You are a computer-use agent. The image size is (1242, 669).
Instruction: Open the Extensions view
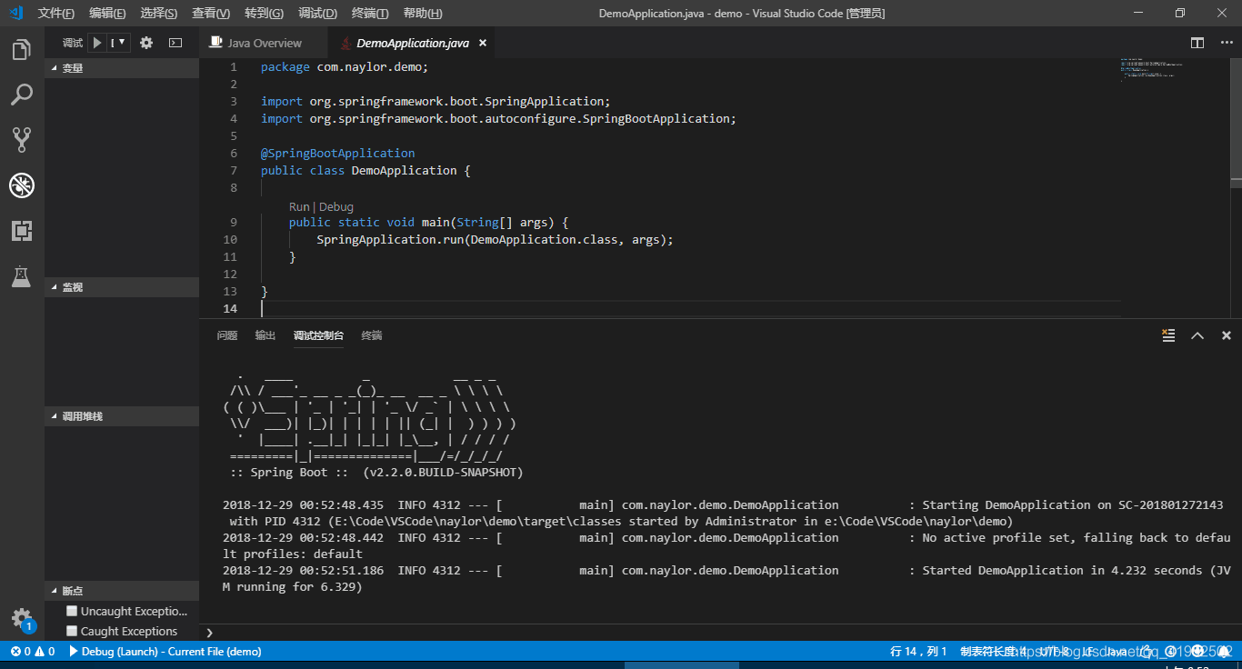coord(22,231)
